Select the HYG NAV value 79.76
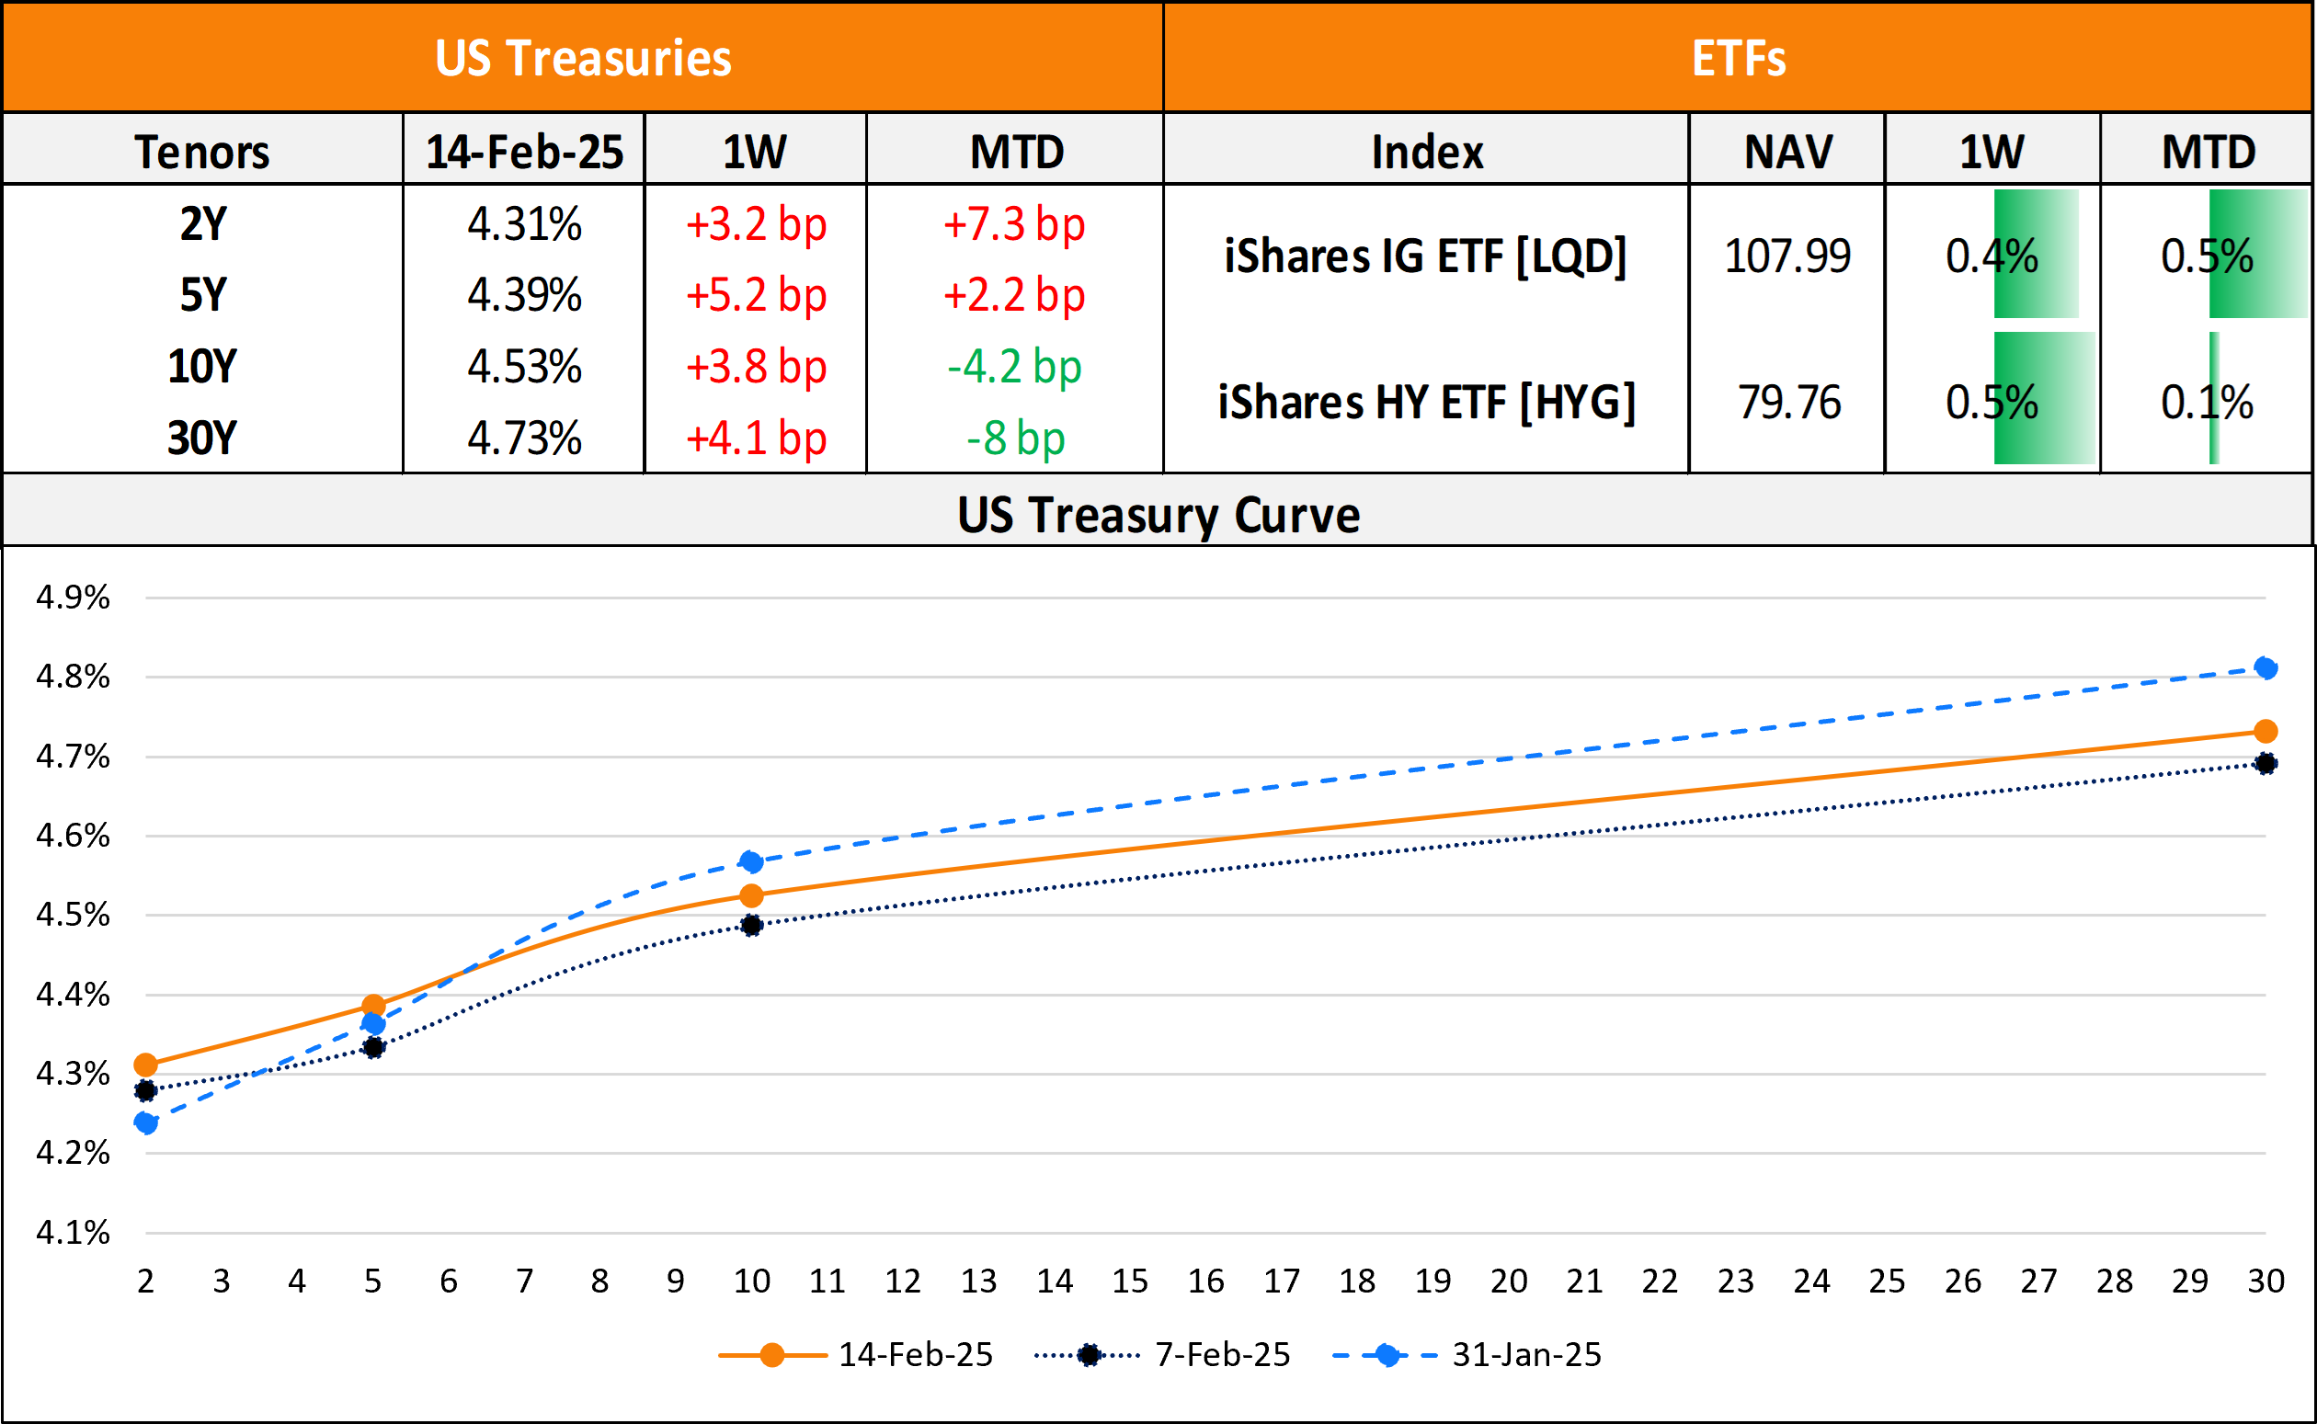Viewport: 2317px width, 1424px height. (1788, 402)
